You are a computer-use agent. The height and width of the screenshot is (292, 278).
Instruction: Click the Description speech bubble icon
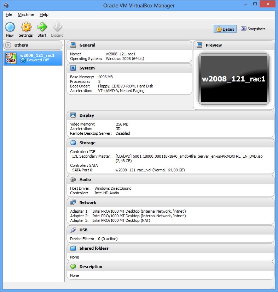click(x=73, y=267)
